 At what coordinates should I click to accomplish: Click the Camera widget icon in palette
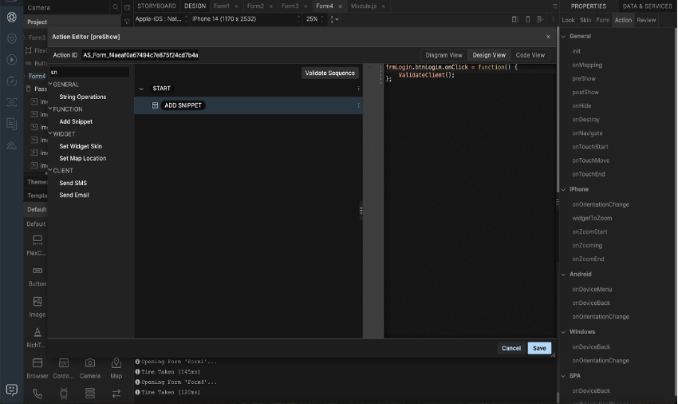tap(90, 363)
